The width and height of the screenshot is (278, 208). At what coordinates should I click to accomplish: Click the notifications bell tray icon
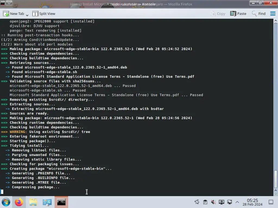click(197, 202)
